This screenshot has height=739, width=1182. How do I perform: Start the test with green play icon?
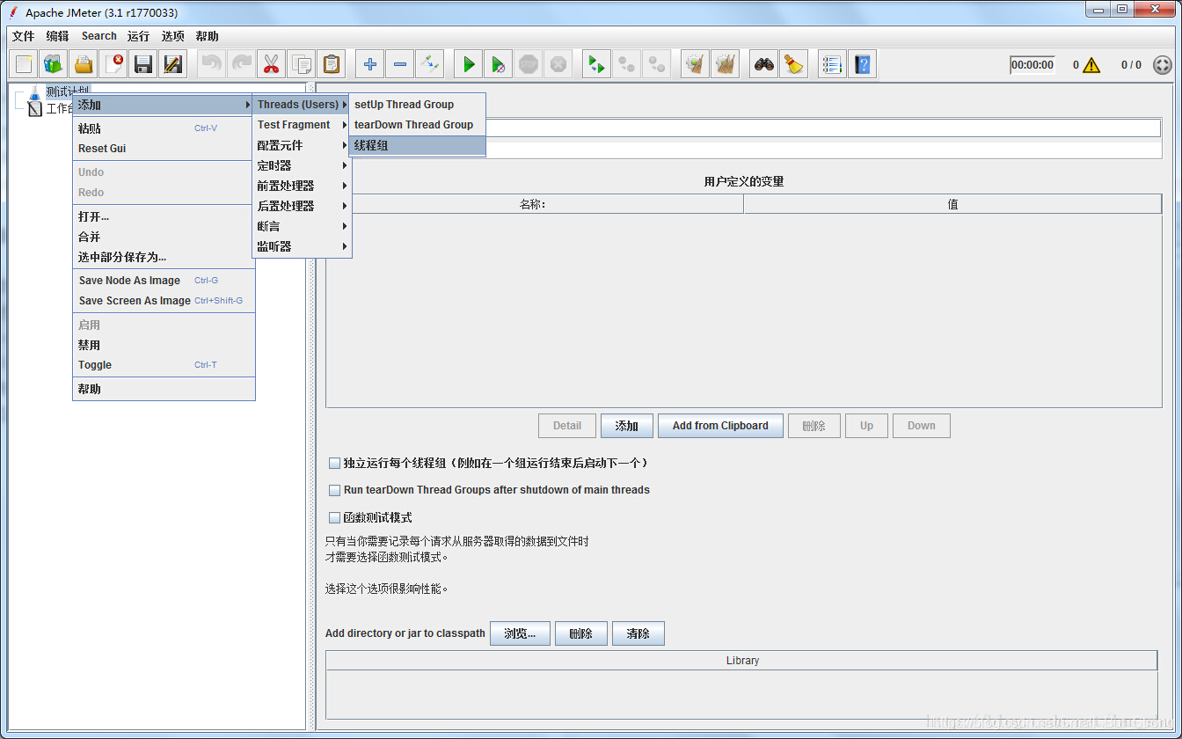coord(469,64)
